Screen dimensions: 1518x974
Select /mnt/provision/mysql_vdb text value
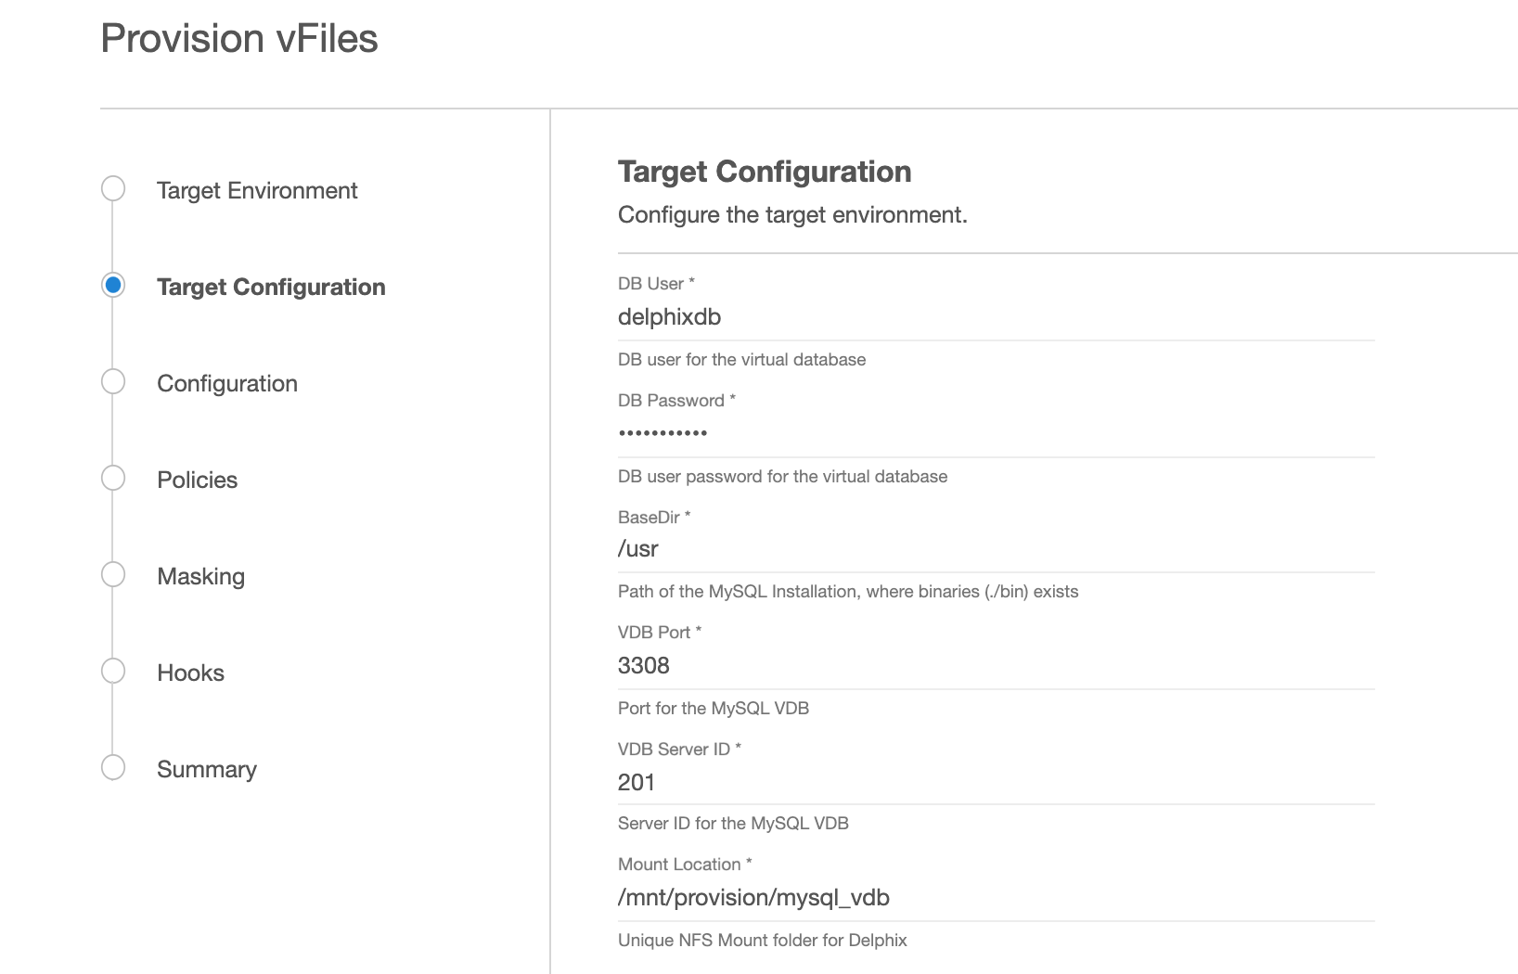pyautogui.click(x=753, y=897)
